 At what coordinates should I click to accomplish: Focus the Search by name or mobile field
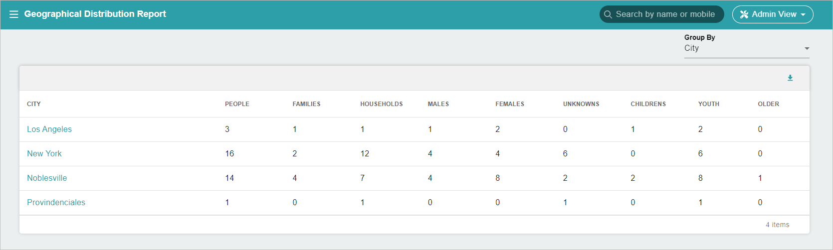(661, 14)
